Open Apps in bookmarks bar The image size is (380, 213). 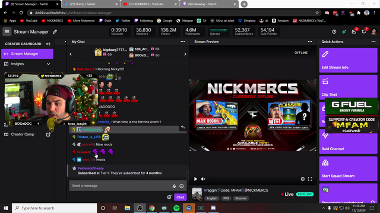10,21
